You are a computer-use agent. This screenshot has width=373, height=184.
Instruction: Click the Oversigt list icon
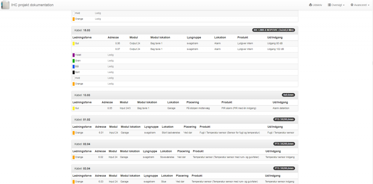click(x=329, y=5)
